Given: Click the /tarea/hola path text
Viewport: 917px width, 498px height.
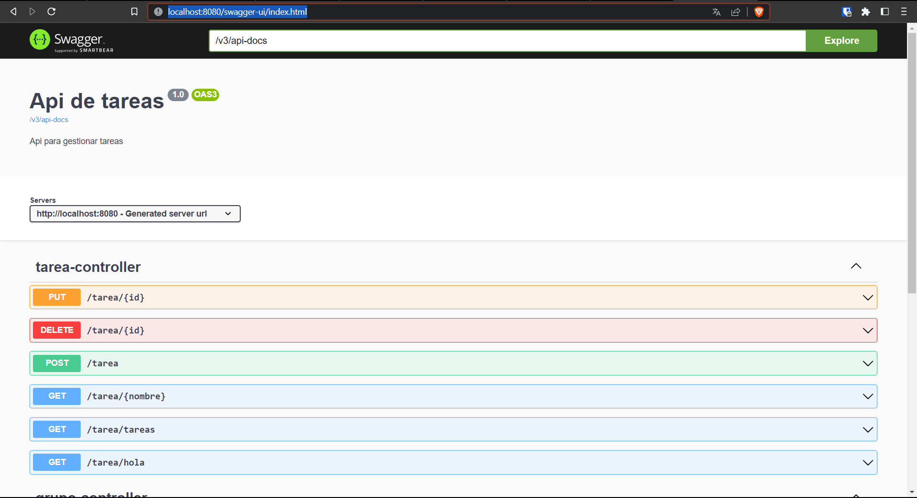Looking at the screenshot, I should tap(116, 463).
